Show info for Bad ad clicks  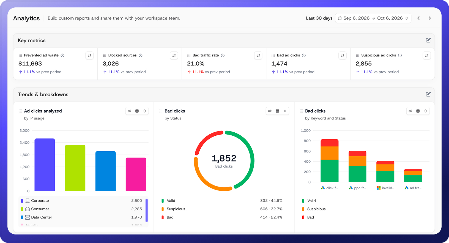click(x=304, y=55)
